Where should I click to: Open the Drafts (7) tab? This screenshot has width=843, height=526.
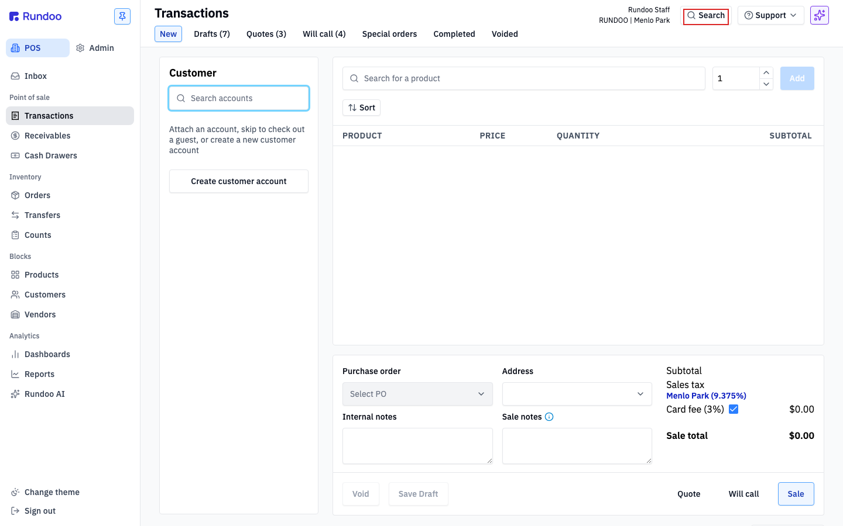[x=212, y=34]
